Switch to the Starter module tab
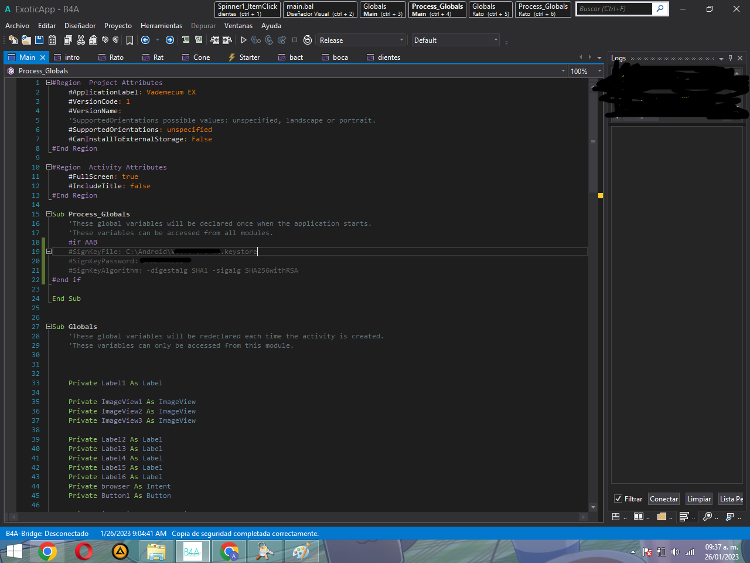Screen dimensions: 750x563 244,57
